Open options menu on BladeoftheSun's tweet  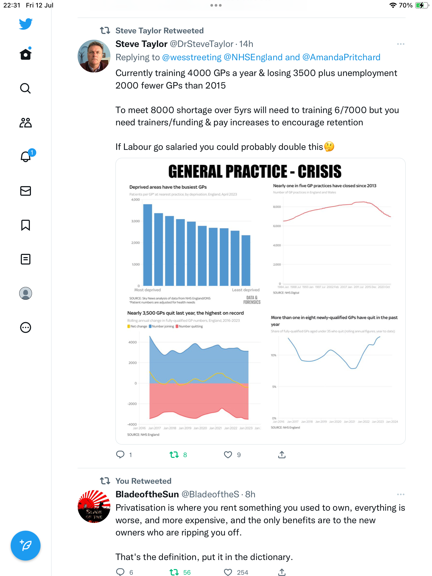click(x=401, y=494)
